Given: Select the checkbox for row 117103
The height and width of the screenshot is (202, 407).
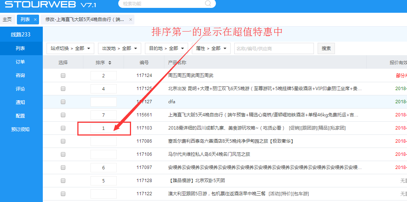Looking at the screenshot, I should (x=63, y=128).
